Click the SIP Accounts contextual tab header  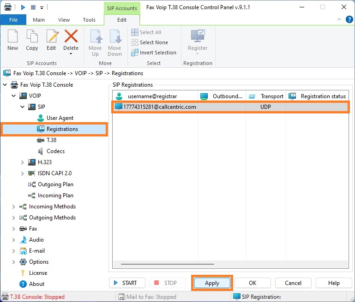[122, 8]
